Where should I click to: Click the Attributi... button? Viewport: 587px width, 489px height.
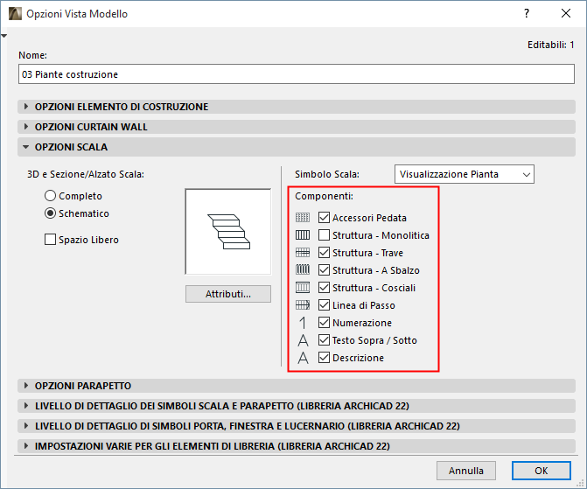(228, 294)
